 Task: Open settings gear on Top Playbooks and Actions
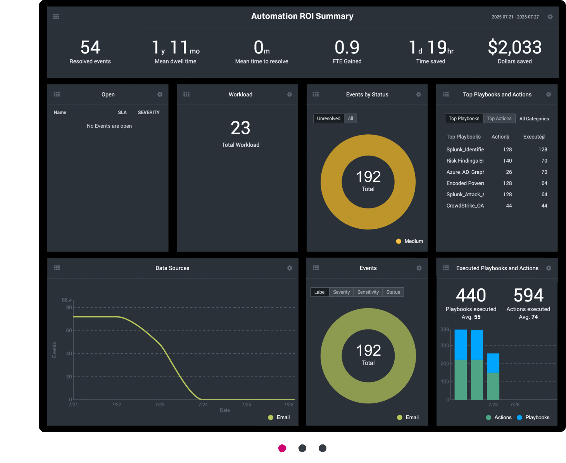click(549, 94)
